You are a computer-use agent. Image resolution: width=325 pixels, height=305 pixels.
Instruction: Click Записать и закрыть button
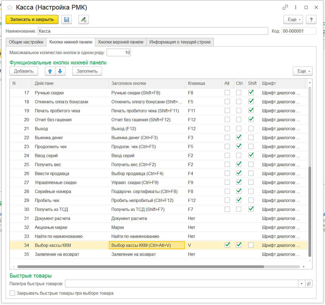point(32,20)
